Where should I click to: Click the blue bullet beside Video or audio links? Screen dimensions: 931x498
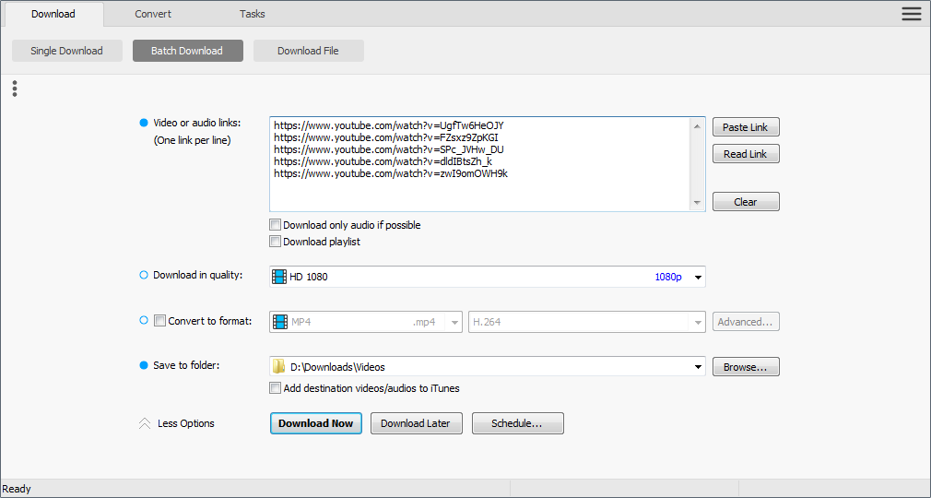tap(143, 123)
